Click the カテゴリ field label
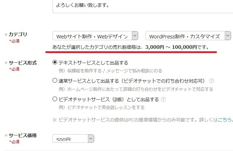This screenshot has height=151, width=233. [18, 34]
